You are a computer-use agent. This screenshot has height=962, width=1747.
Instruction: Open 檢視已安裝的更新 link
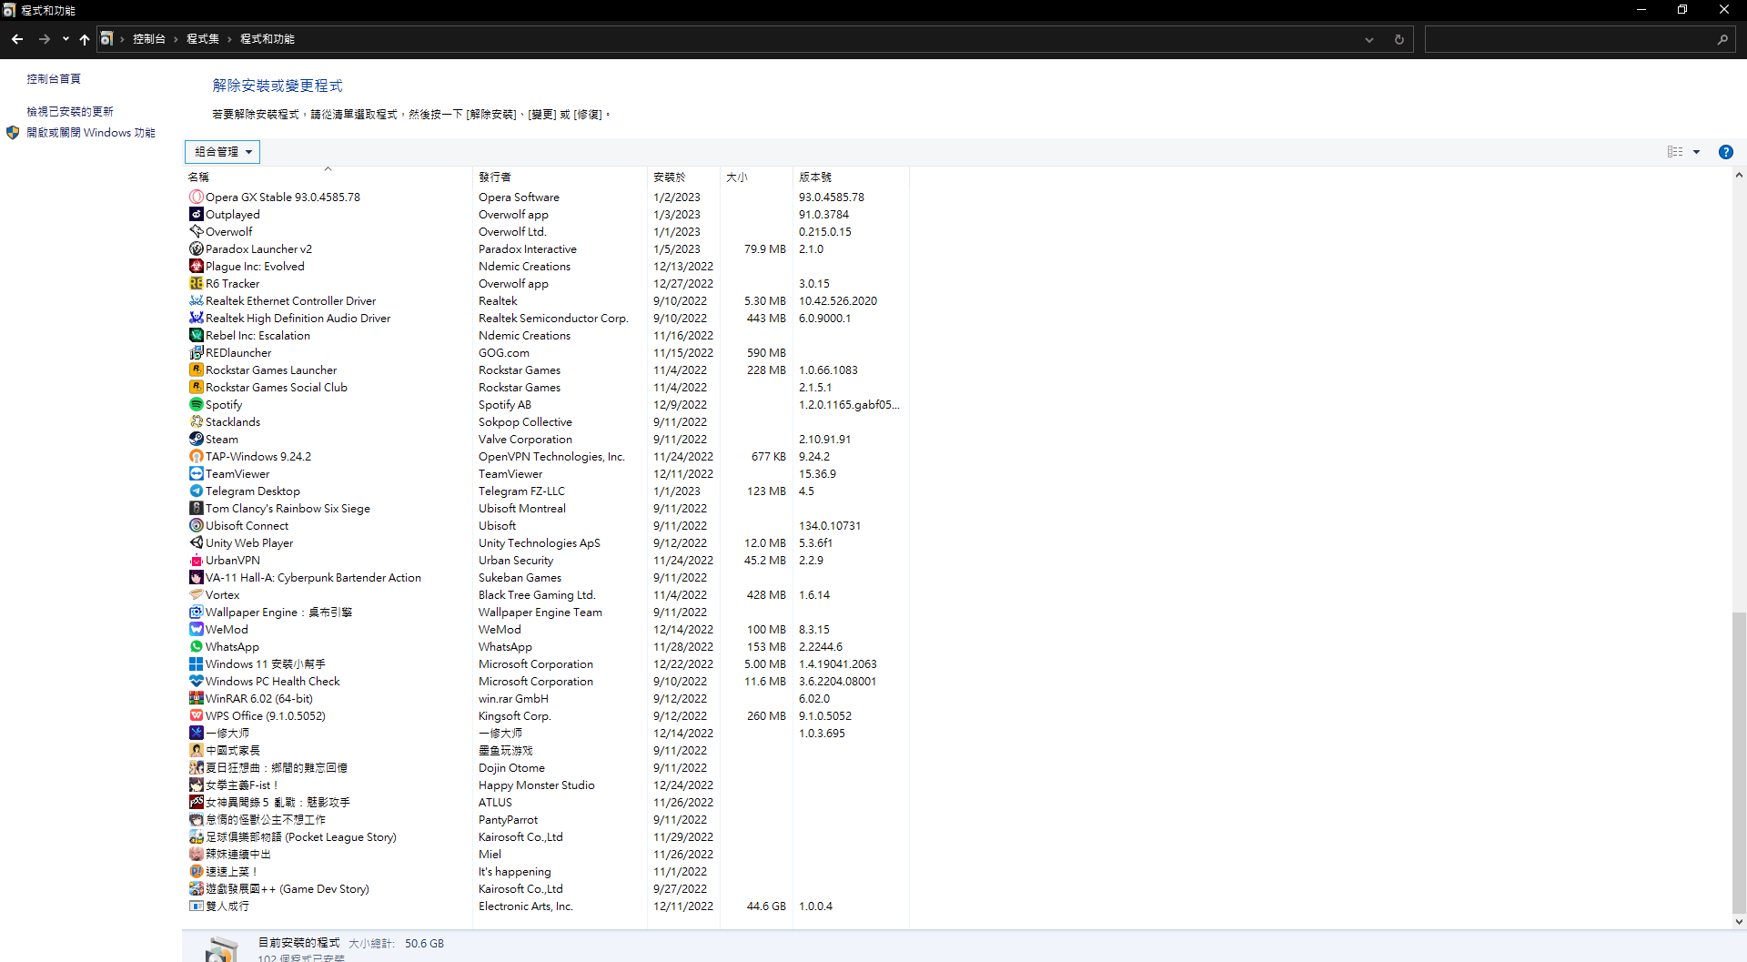pos(70,112)
